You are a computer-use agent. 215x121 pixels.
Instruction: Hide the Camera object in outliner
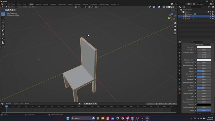pos(210,14)
